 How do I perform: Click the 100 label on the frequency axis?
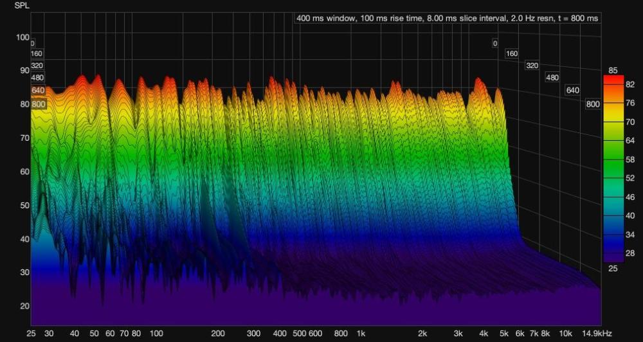[x=157, y=334]
